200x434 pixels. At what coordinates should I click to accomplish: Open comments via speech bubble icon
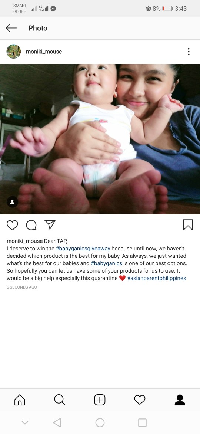click(31, 225)
